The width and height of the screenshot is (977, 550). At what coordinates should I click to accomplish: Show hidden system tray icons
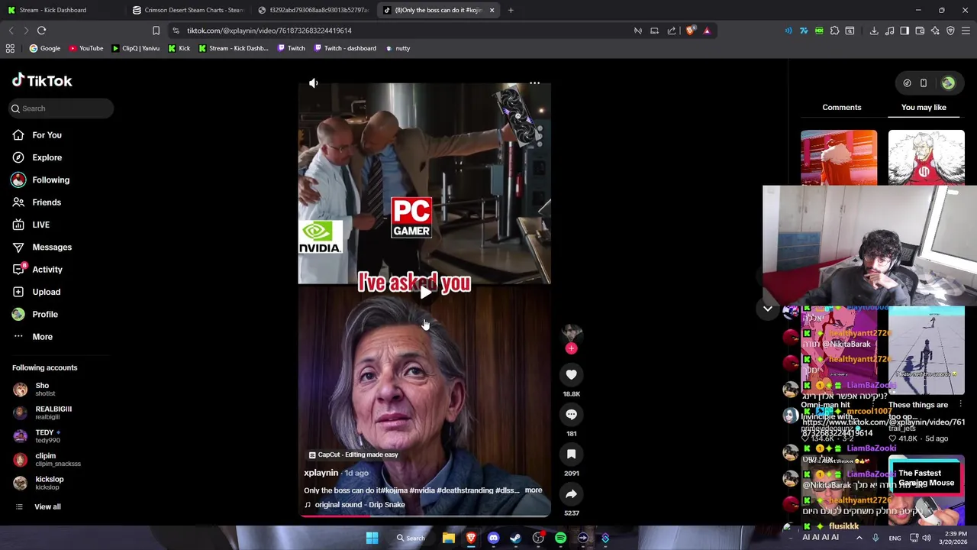click(859, 538)
